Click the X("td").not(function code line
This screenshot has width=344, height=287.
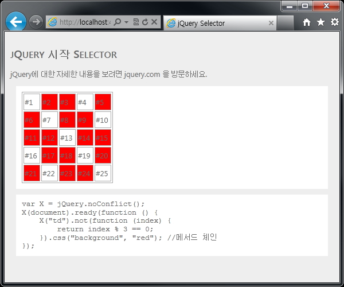[105, 220]
